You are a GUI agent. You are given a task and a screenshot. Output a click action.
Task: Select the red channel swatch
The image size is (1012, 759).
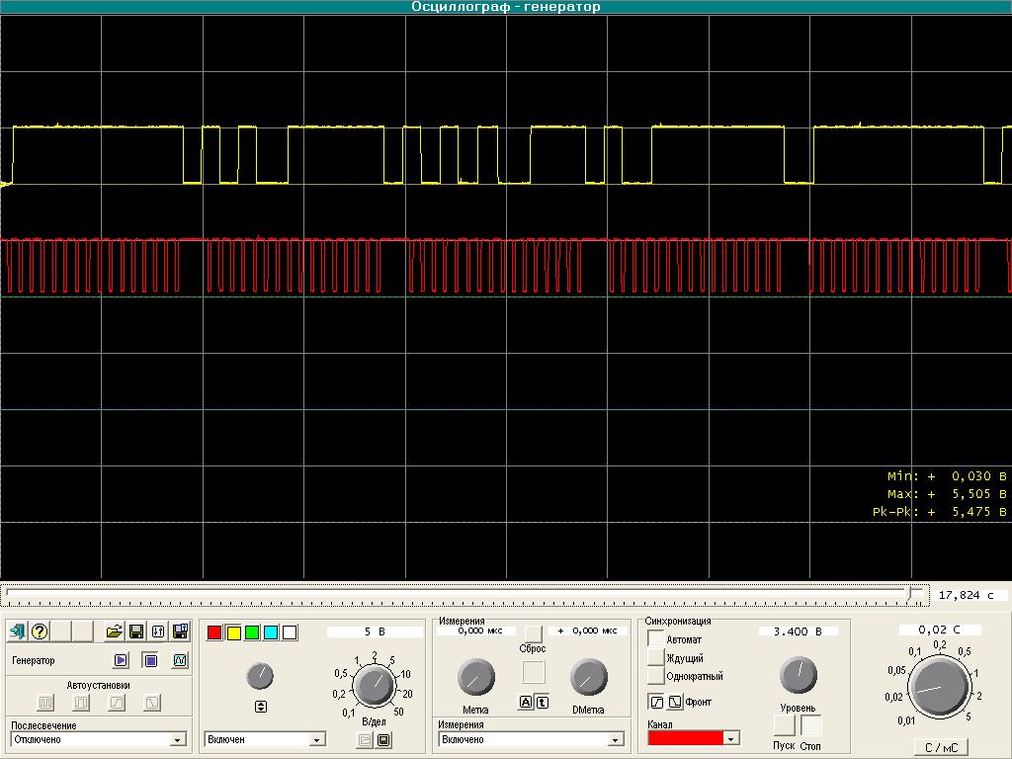(214, 632)
